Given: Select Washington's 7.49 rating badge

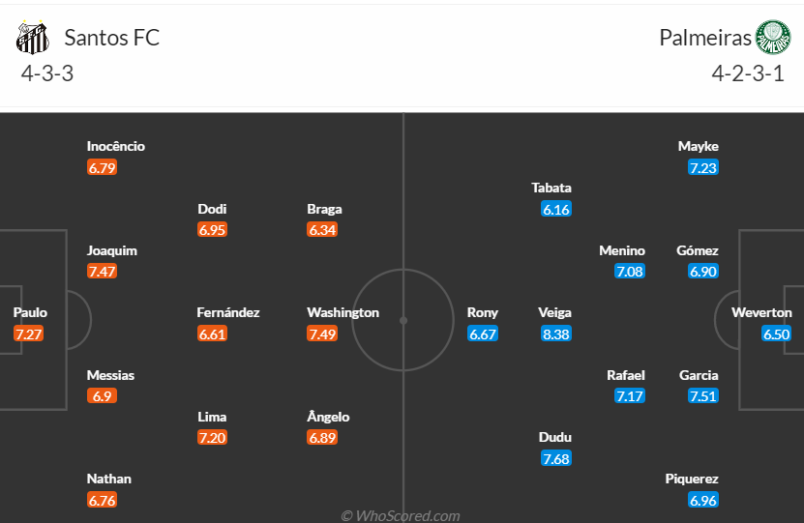Looking at the screenshot, I should (x=322, y=334).
